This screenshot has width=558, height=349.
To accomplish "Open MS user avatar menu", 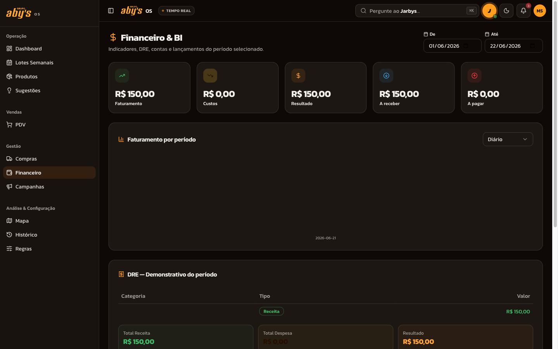I will coord(540,11).
